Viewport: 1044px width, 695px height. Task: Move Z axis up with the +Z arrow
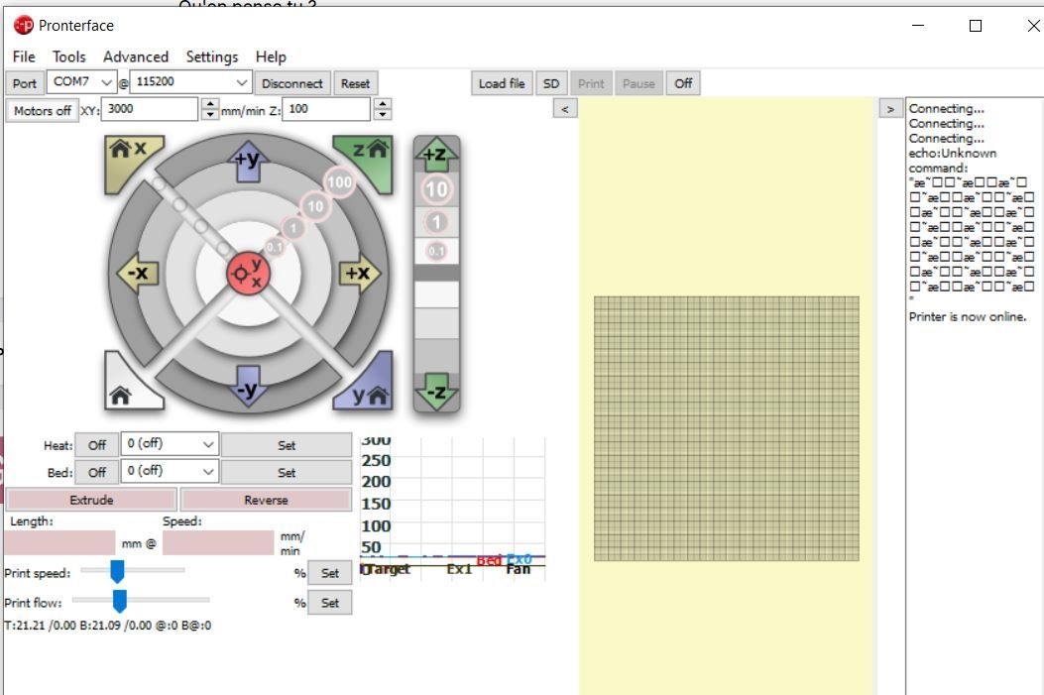pos(436,154)
